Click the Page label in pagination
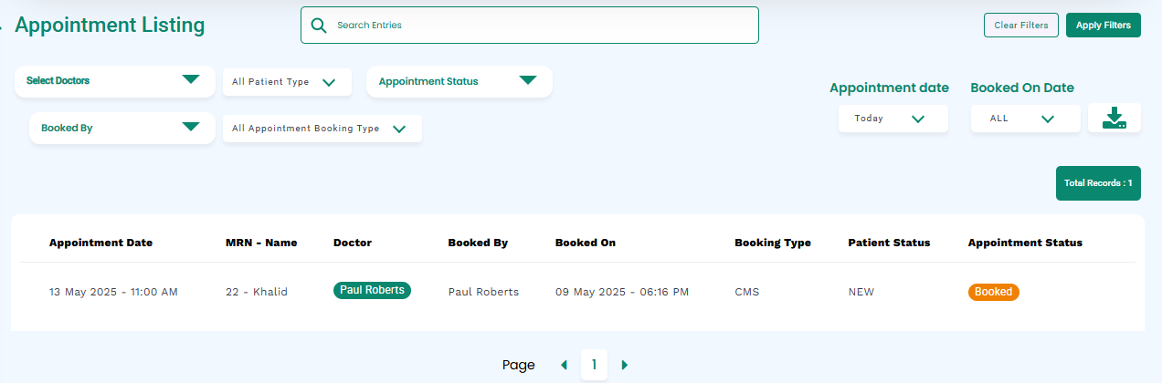This screenshot has height=383, width=1162. (x=518, y=365)
